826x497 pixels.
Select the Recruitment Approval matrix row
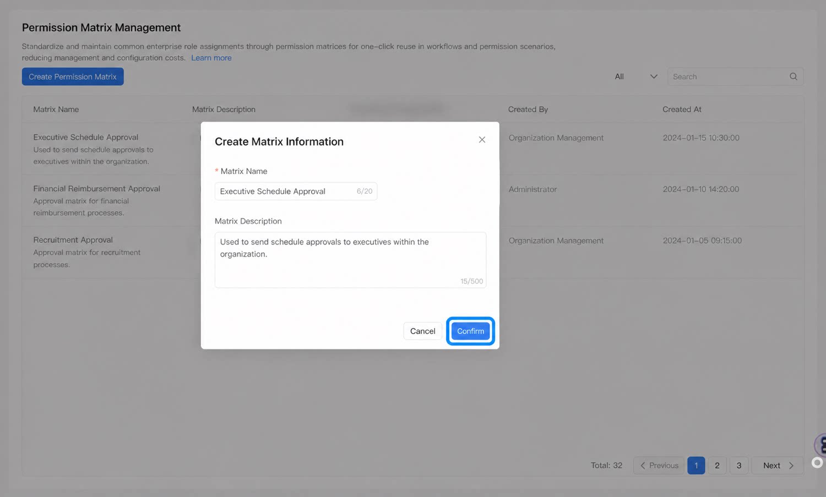(x=413, y=252)
